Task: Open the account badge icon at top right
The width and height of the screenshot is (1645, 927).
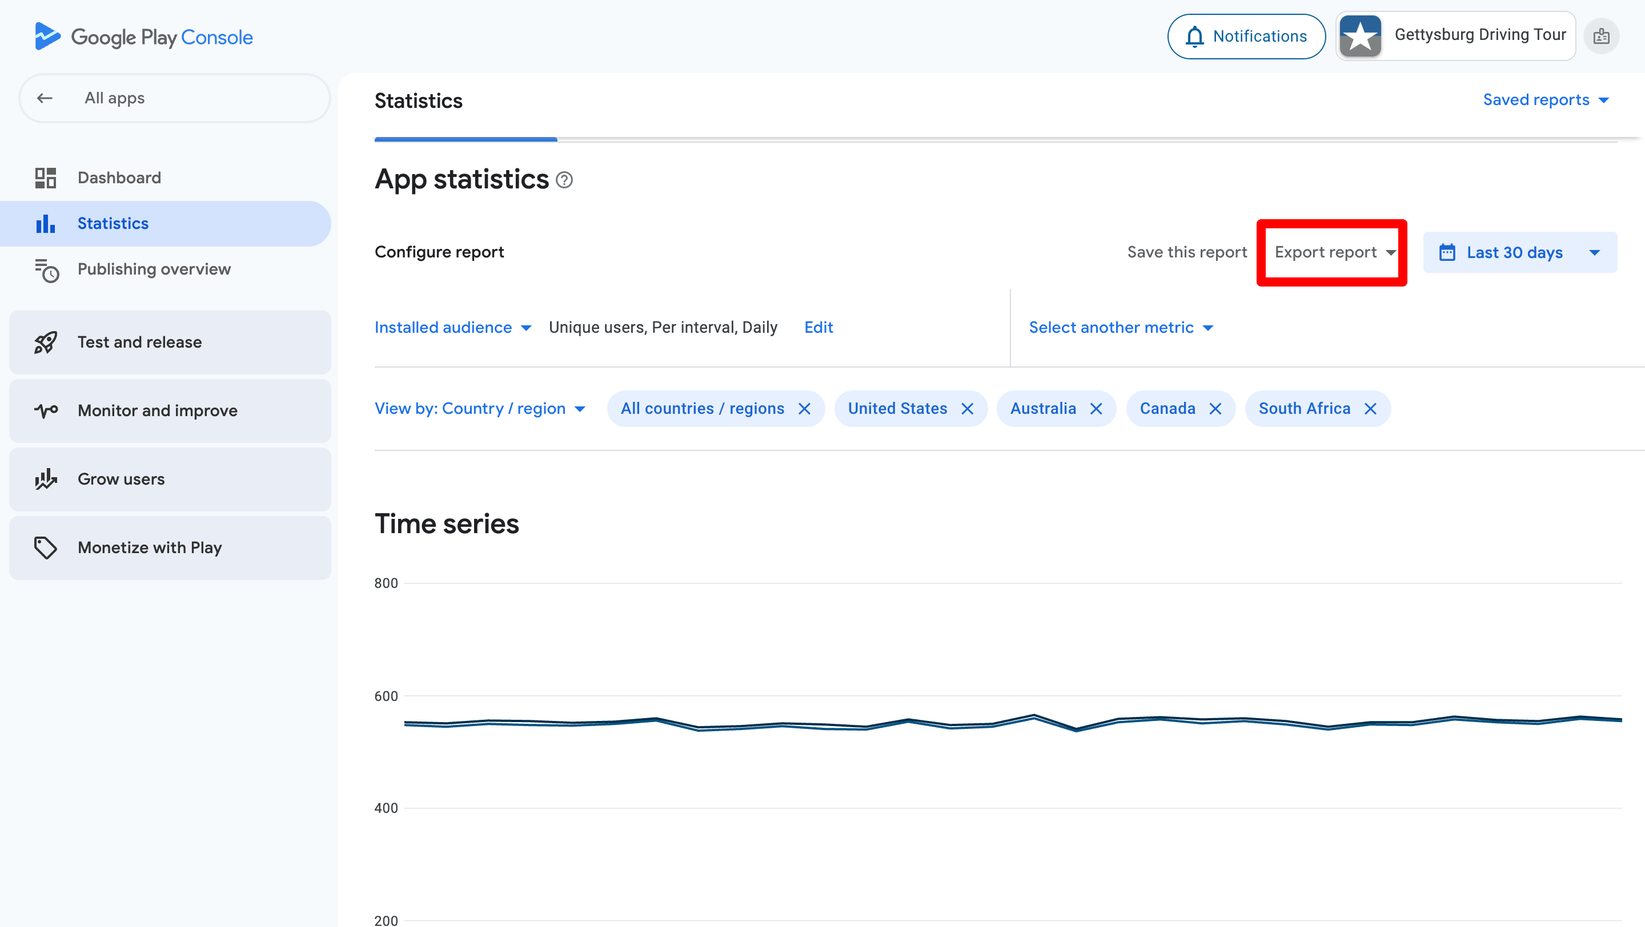Action: click(x=1601, y=37)
